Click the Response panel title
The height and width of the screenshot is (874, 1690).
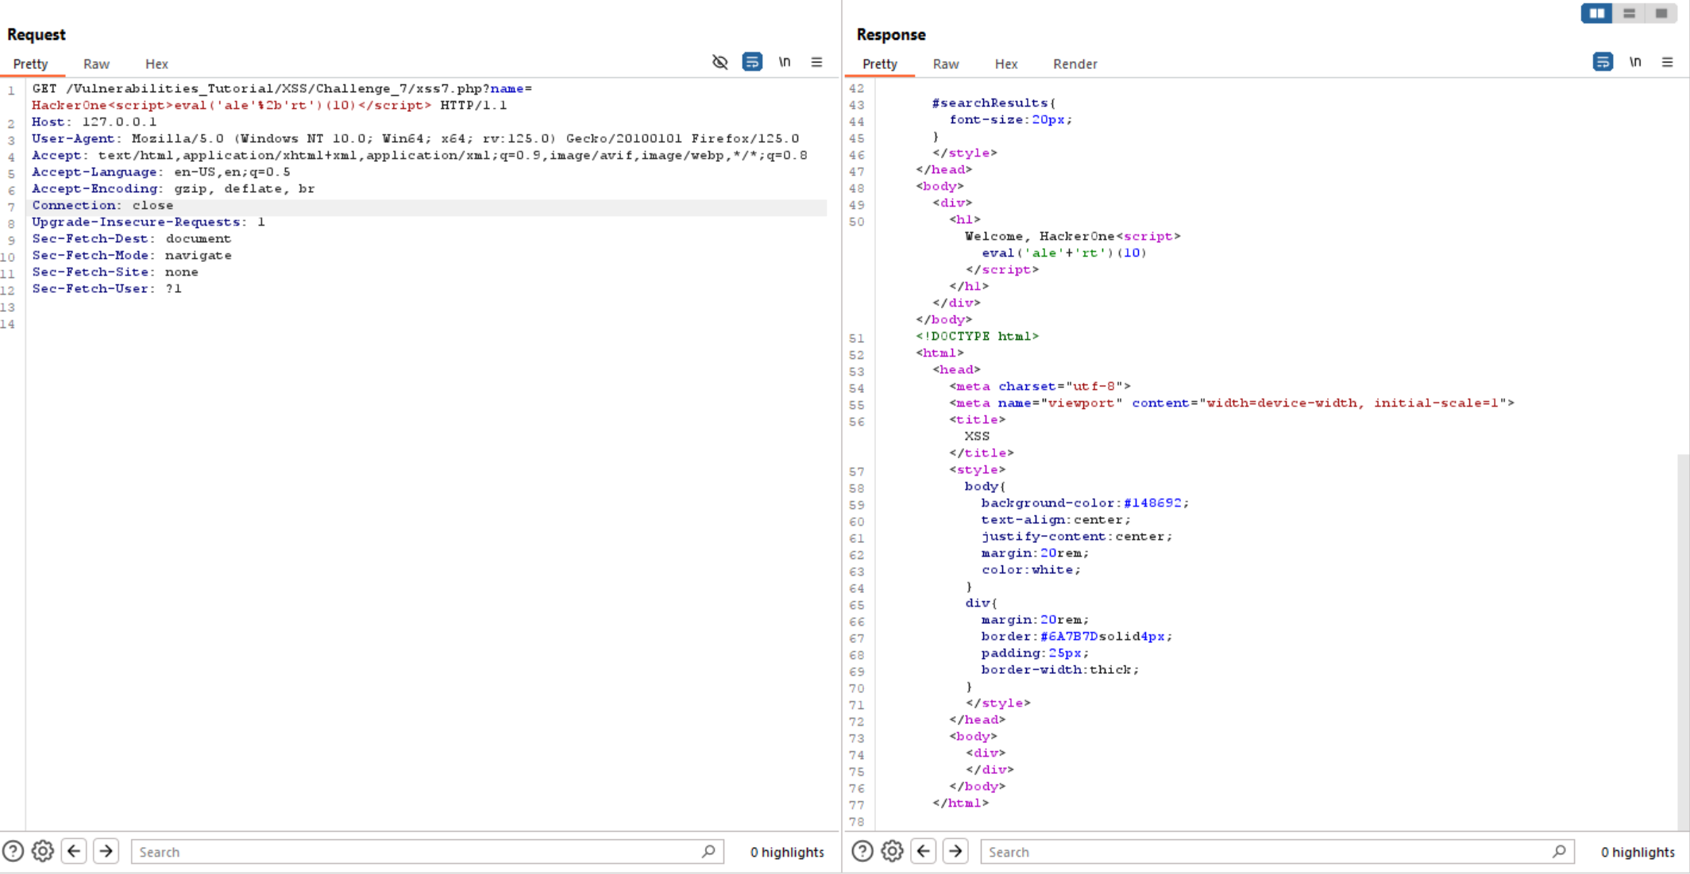coord(891,34)
